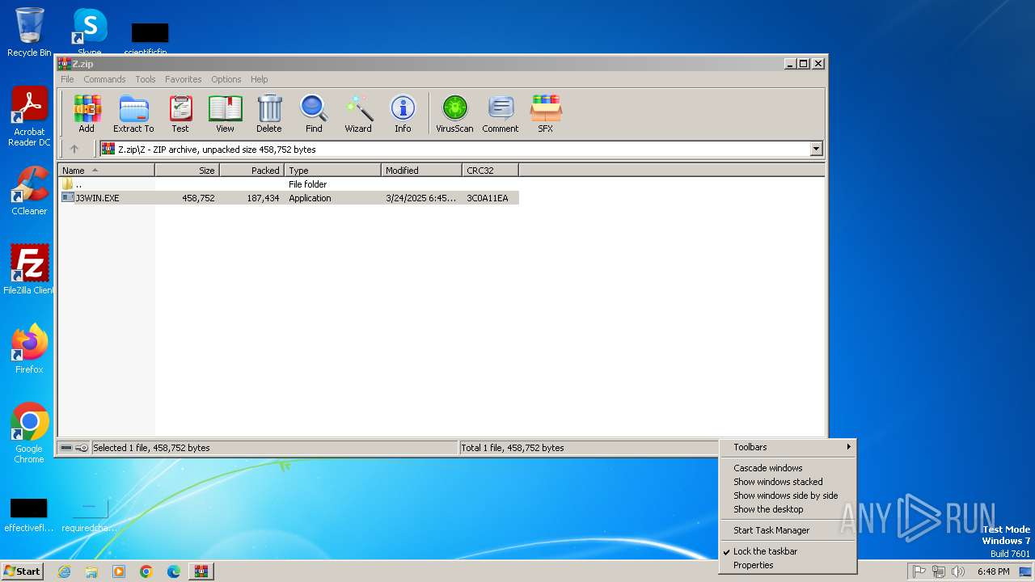Sort by the Size column header
This screenshot has width=1035, height=582.
click(x=188, y=171)
